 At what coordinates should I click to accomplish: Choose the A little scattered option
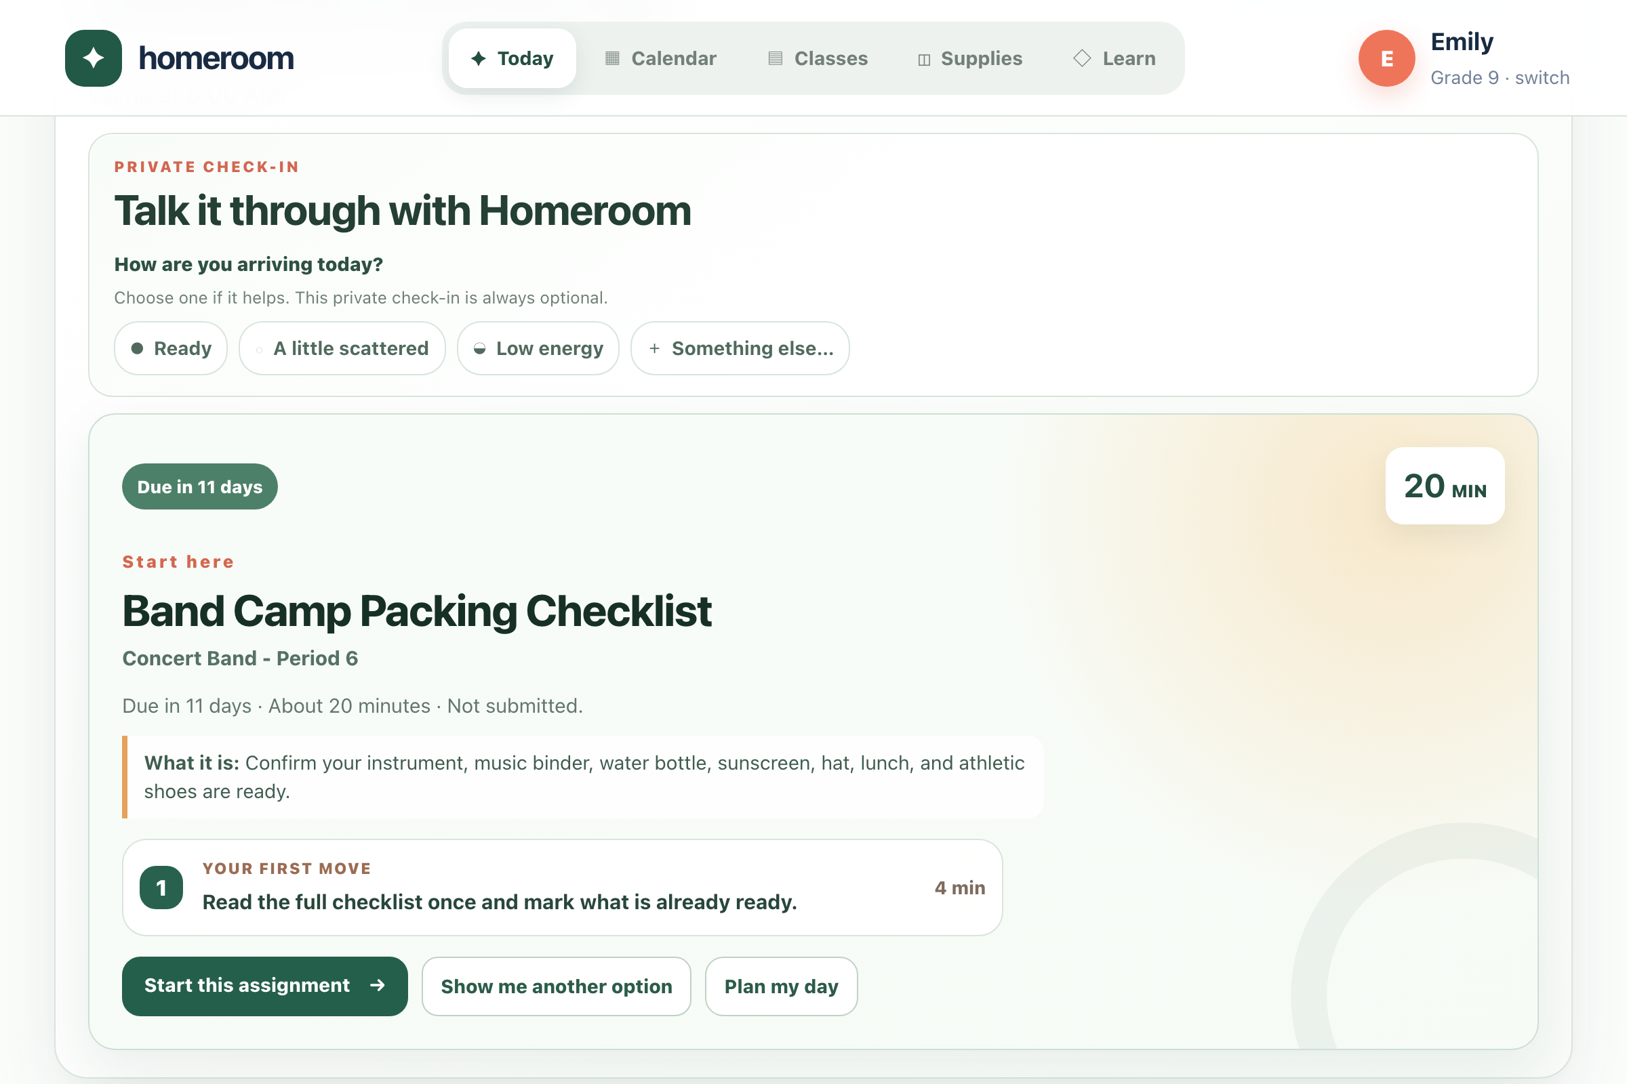(342, 348)
